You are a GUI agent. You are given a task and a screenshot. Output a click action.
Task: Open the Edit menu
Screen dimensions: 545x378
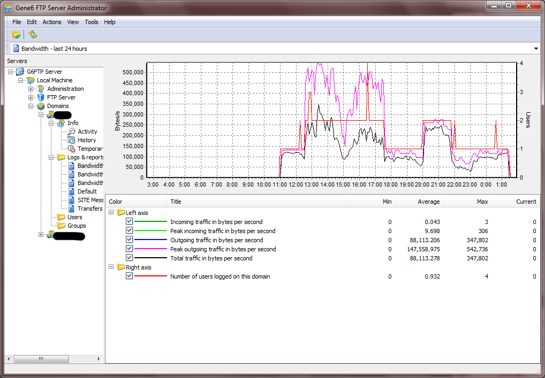32,22
